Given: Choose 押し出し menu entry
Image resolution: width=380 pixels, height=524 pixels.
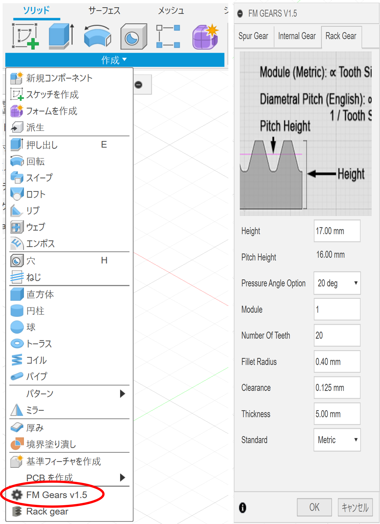Looking at the screenshot, I should [x=70, y=145].
